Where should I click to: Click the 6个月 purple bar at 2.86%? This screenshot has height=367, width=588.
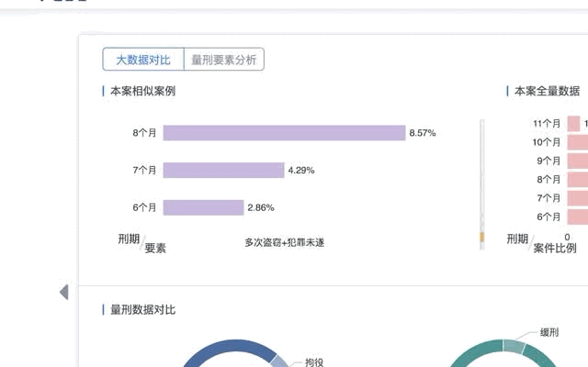pyautogui.click(x=203, y=207)
